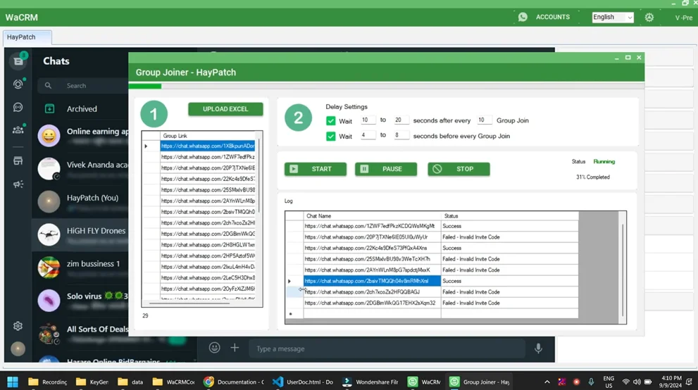This screenshot has height=390, width=698.
Task: Click the before-join maximum field showing 8
Action: pos(401,135)
